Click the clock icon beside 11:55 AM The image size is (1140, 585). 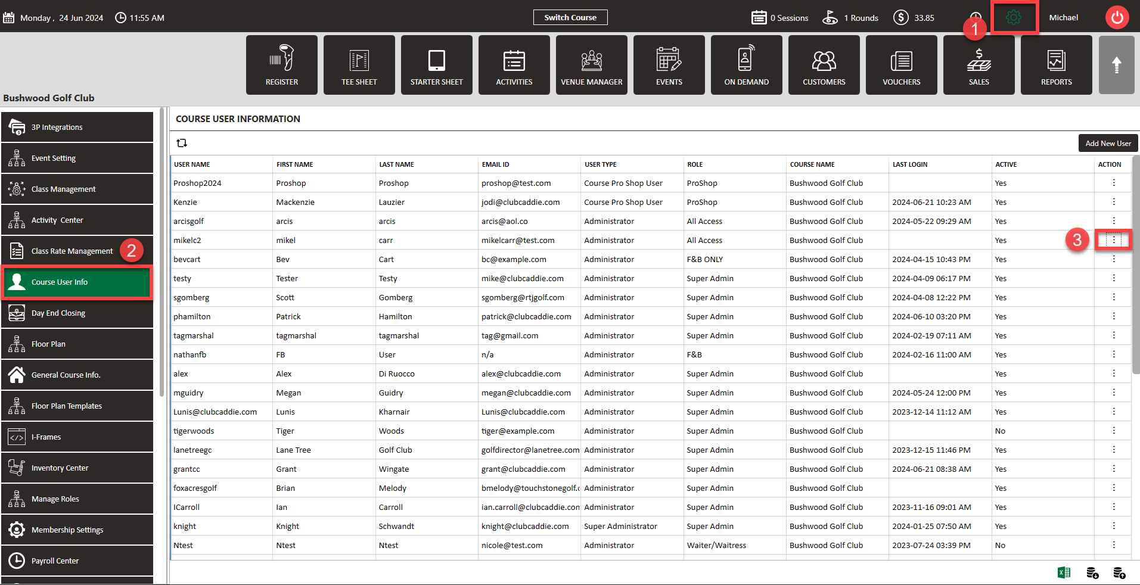tap(120, 18)
